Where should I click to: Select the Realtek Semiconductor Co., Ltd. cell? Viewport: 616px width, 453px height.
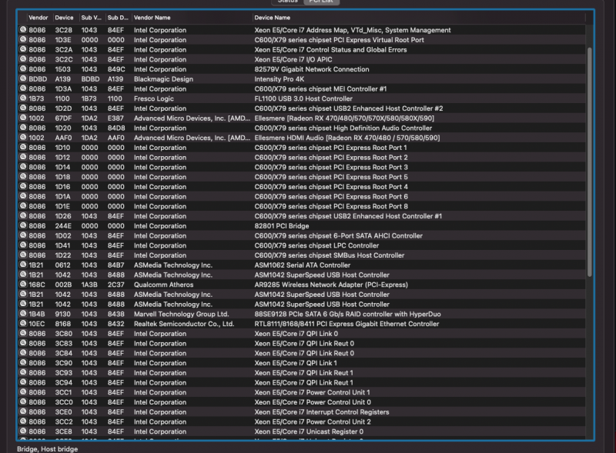184,324
